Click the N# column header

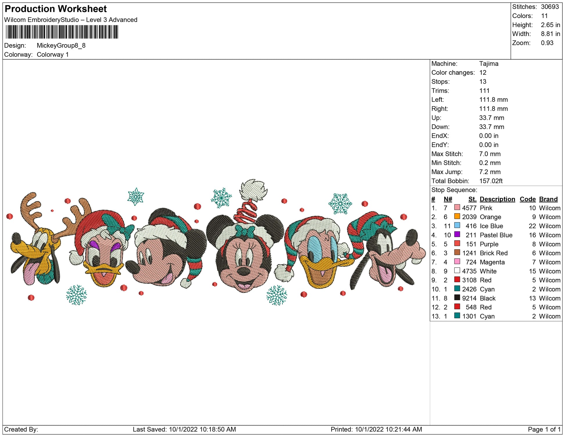click(448, 199)
